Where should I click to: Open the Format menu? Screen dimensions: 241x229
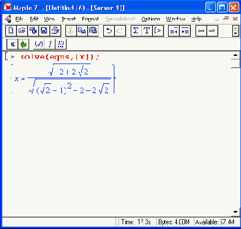pyautogui.click(x=90, y=19)
